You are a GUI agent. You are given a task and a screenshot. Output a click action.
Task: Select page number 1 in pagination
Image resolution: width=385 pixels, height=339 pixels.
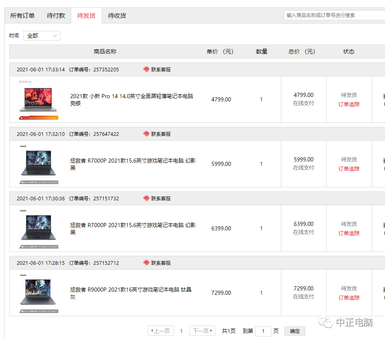point(181,331)
